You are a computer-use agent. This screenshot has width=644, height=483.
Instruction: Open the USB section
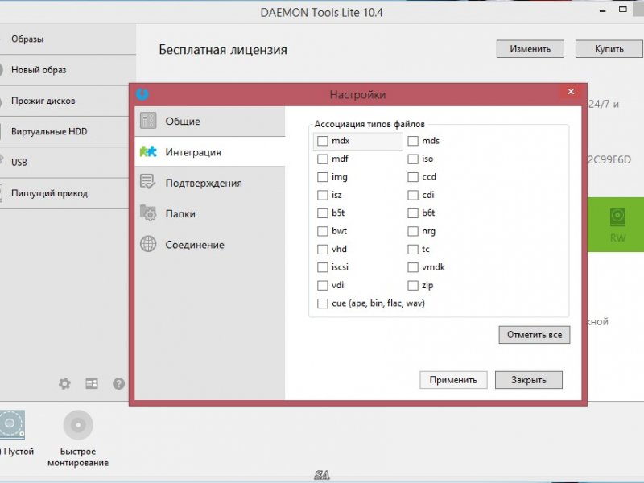64,163
